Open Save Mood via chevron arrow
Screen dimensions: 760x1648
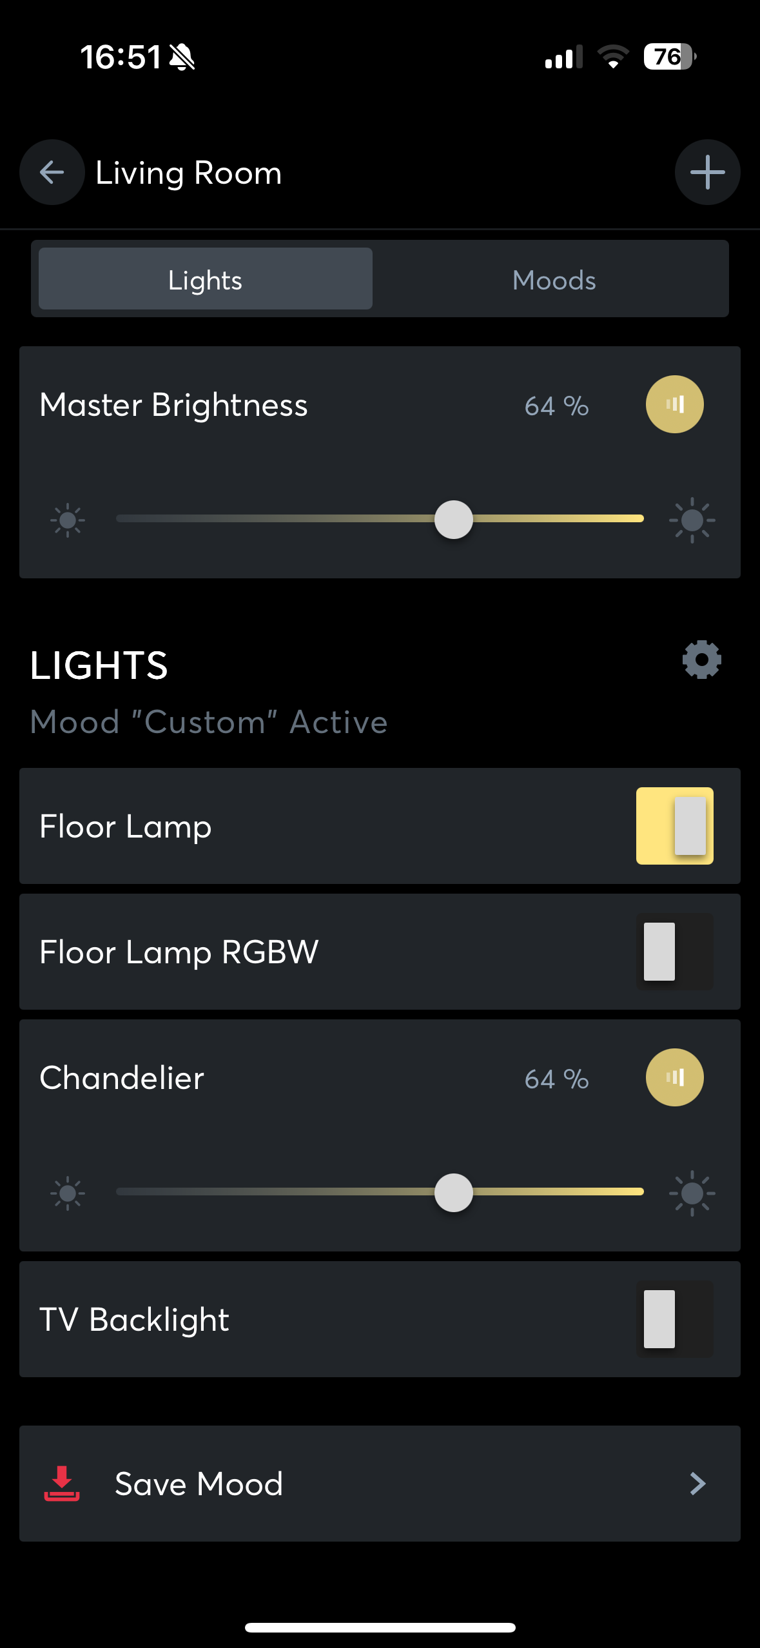pos(697,1484)
